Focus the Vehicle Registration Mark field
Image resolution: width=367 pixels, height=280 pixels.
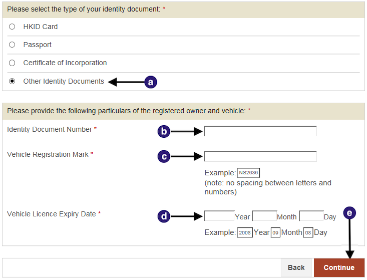tap(260, 156)
